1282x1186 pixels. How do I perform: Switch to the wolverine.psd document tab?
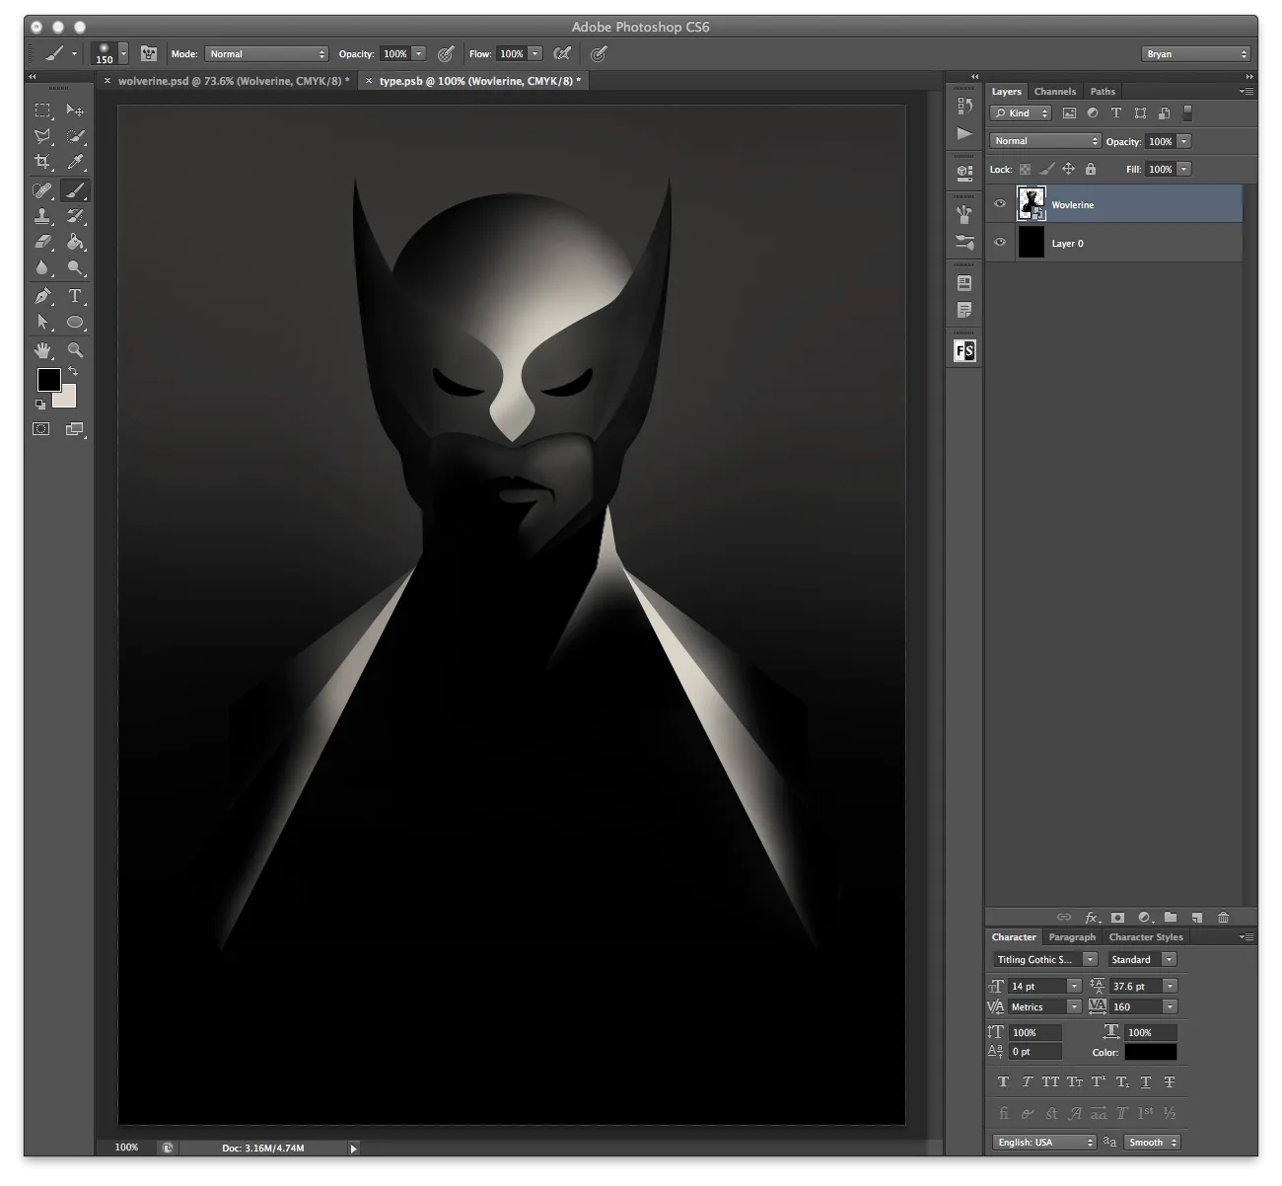pos(233,81)
